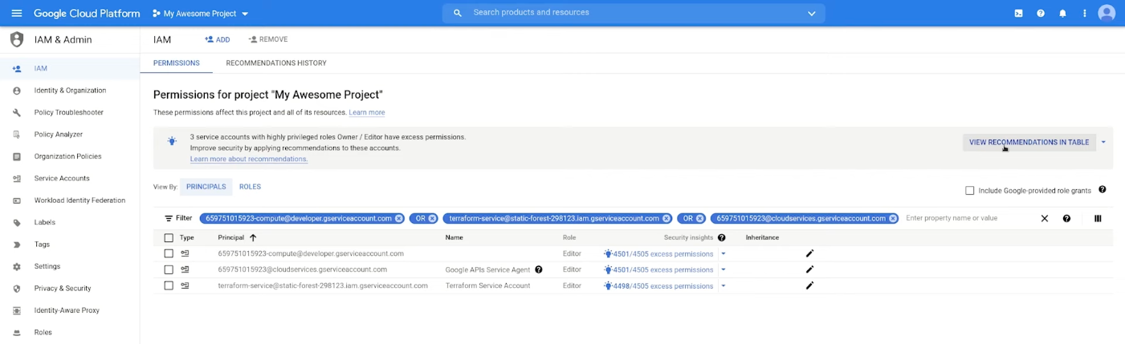
Task: Click the Filter icon label
Action: (x=178, y=218)
